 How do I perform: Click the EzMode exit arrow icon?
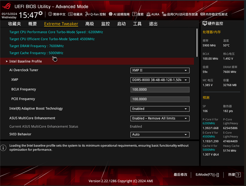click(217, 175)
